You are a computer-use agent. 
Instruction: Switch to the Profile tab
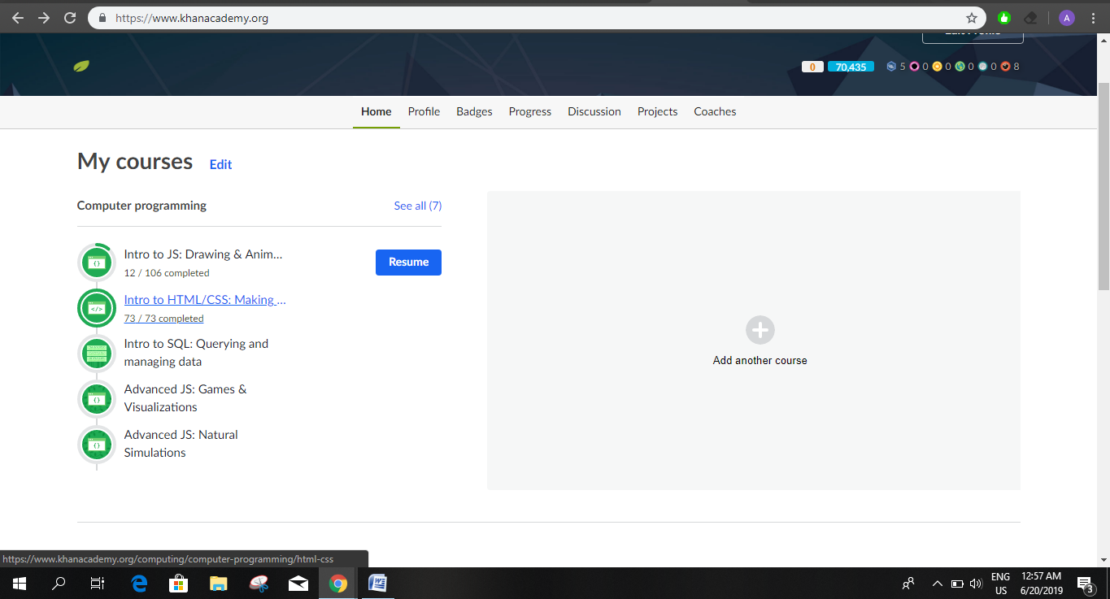point(424,111)
